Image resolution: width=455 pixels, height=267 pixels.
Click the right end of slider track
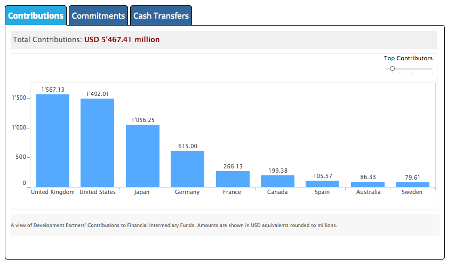pos(431,68)
